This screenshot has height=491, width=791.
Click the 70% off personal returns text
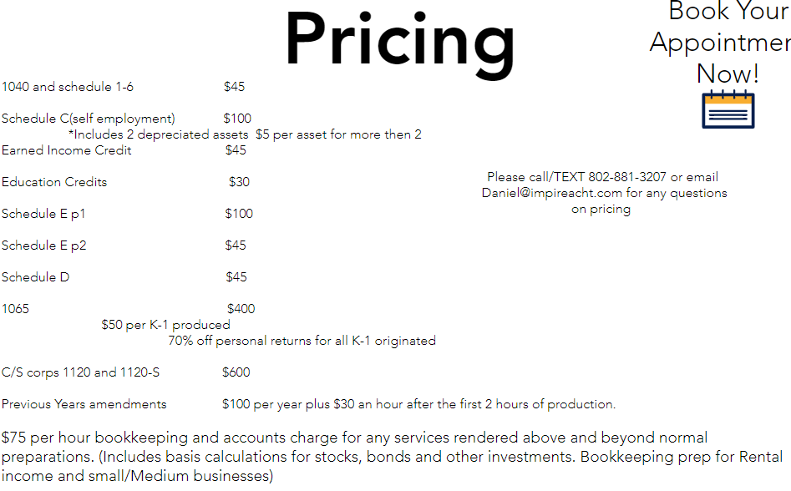[x=302, y=341]
